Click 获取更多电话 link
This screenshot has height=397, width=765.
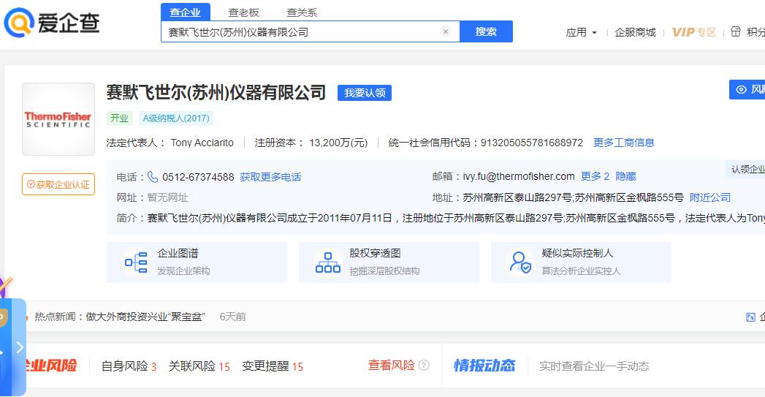(x=271, y=177)
